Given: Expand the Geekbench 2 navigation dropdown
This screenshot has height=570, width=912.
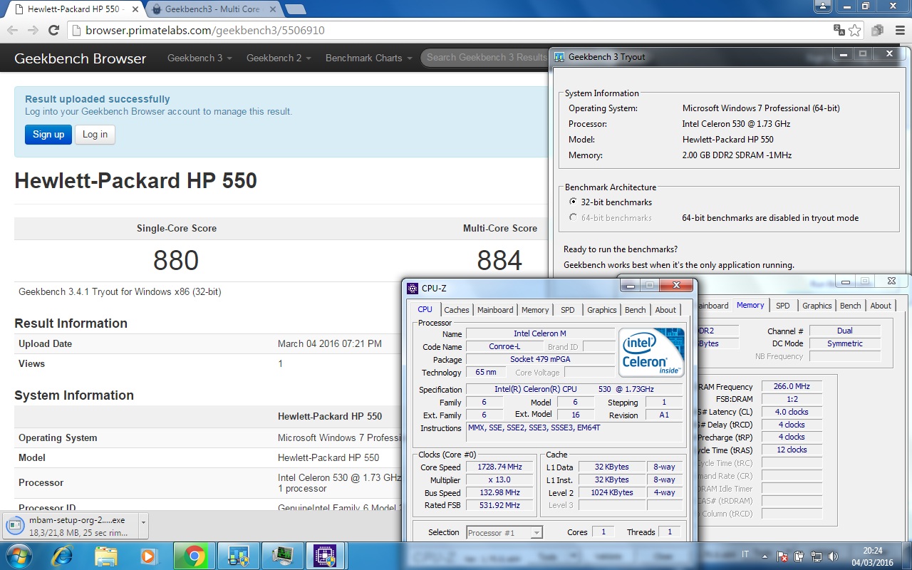Looking at the screenshot, I should pyautogui.click(x=279, y=58).
